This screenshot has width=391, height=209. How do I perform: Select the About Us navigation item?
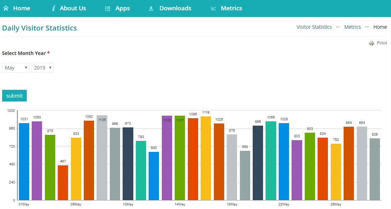point(73,8)
